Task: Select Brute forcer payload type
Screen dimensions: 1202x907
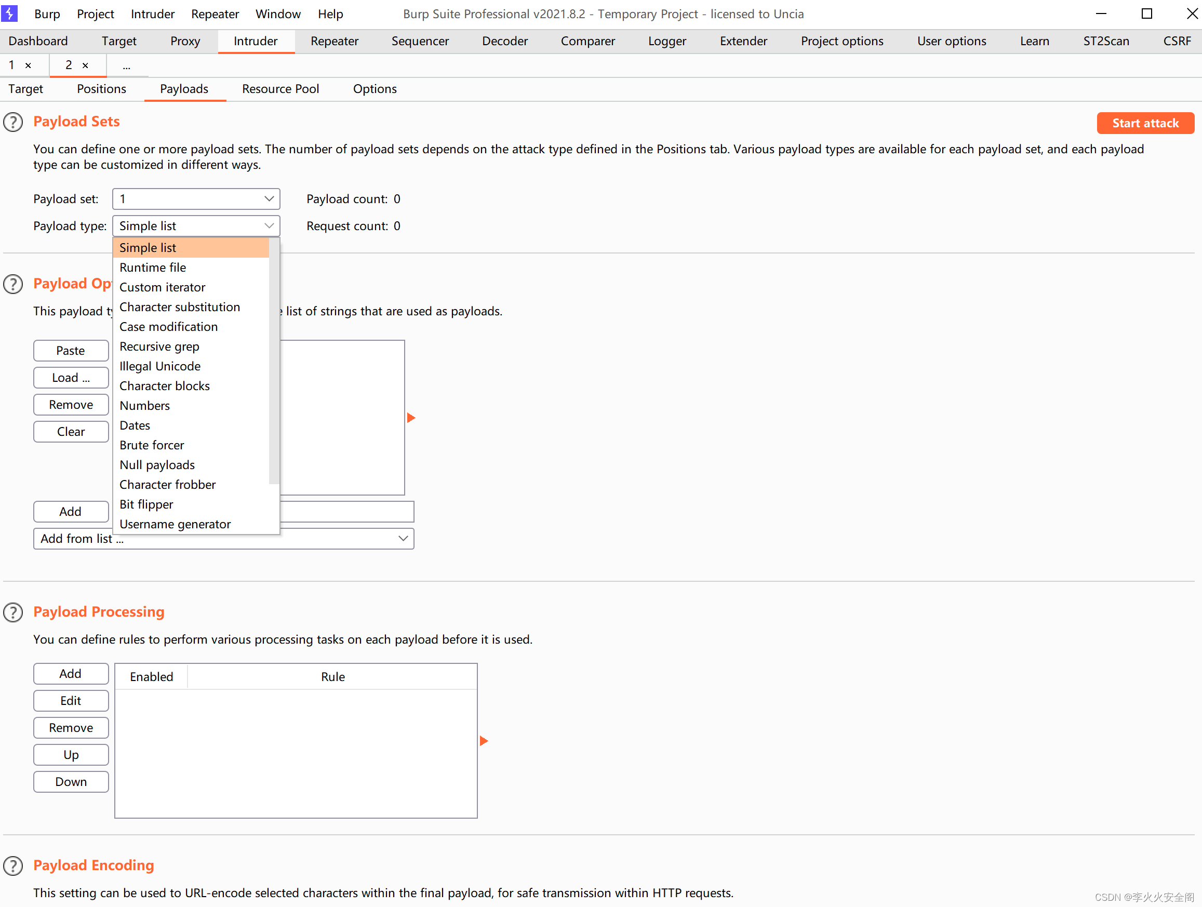Action: click(191, 445)
